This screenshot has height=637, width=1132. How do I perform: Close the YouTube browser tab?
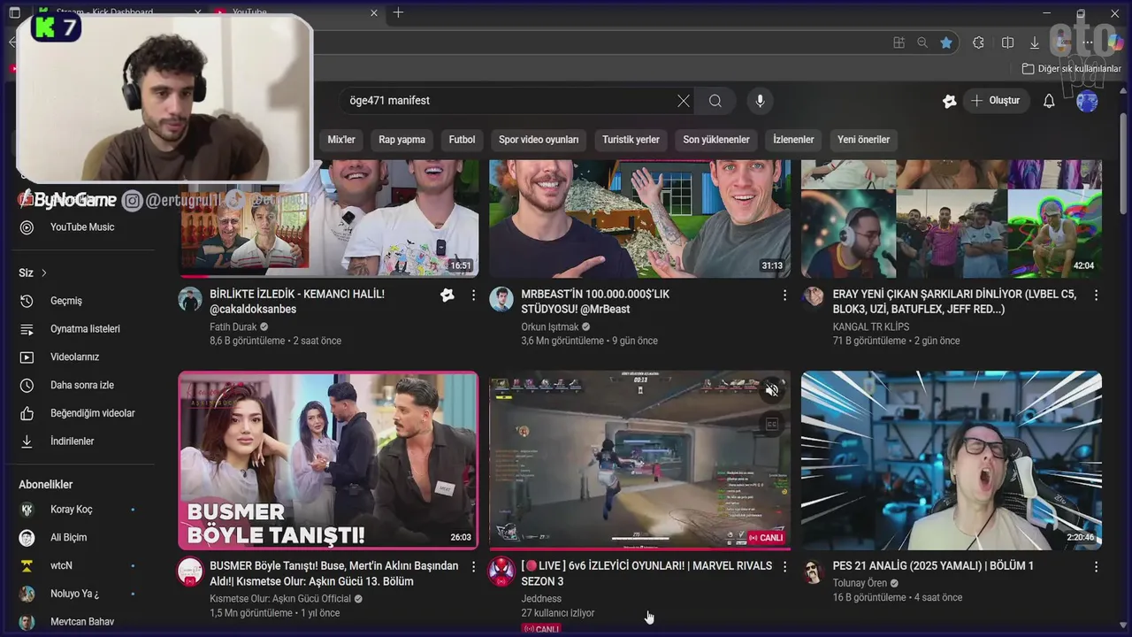374,12
